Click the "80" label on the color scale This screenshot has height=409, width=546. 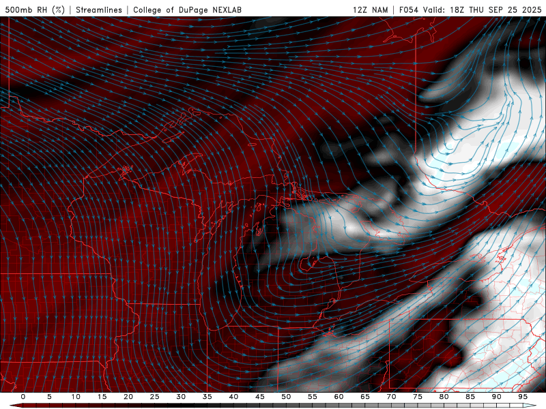[x=444, y=397]
